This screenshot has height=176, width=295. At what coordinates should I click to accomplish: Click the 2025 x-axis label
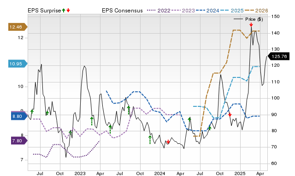click(x=240, y=173)
